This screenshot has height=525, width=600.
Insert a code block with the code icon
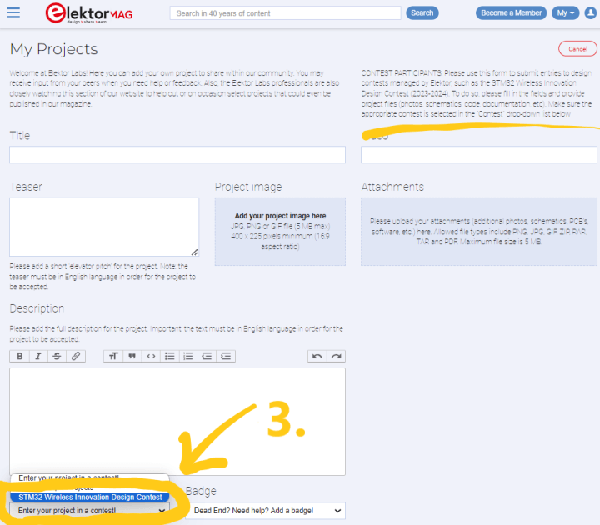click(151, 356)
